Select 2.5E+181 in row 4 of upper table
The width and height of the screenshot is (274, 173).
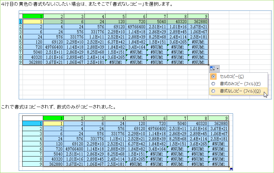point(198,37)
